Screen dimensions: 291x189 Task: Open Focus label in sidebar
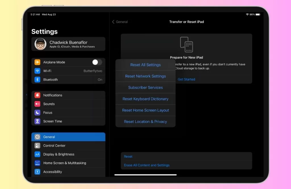tap(48, 113)
